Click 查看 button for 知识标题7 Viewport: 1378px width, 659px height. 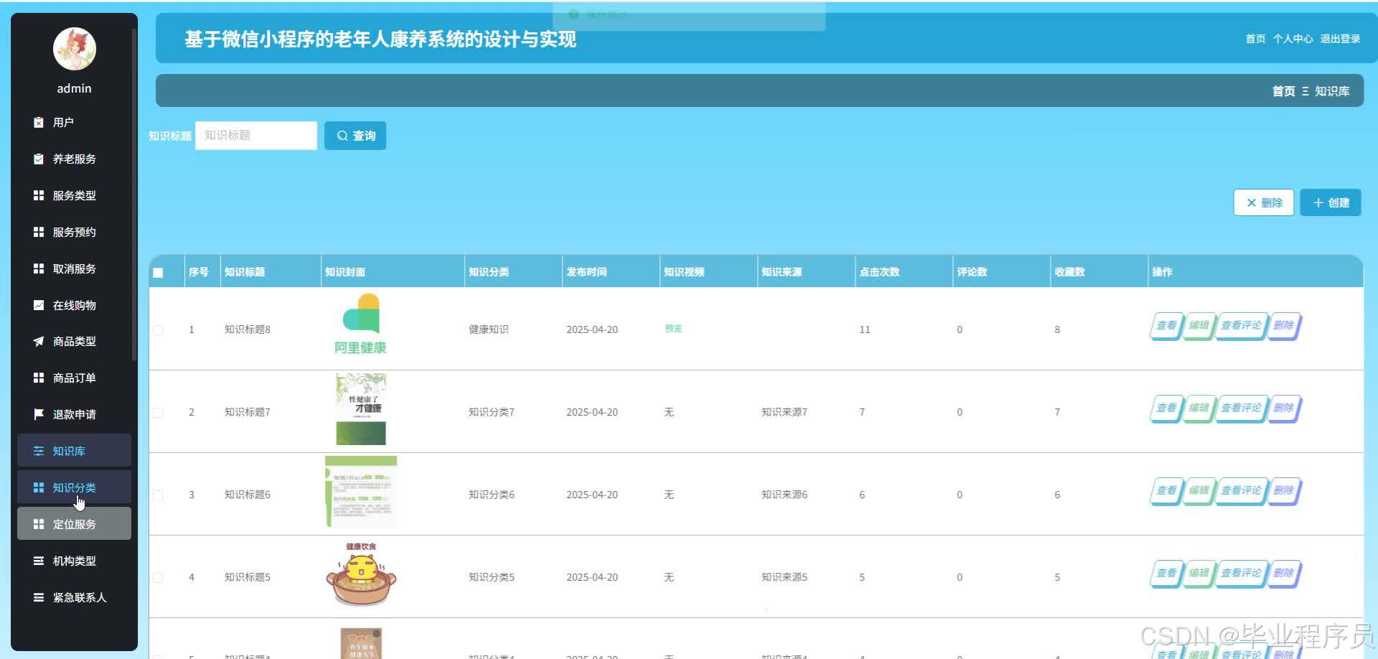click(1166, 408)
